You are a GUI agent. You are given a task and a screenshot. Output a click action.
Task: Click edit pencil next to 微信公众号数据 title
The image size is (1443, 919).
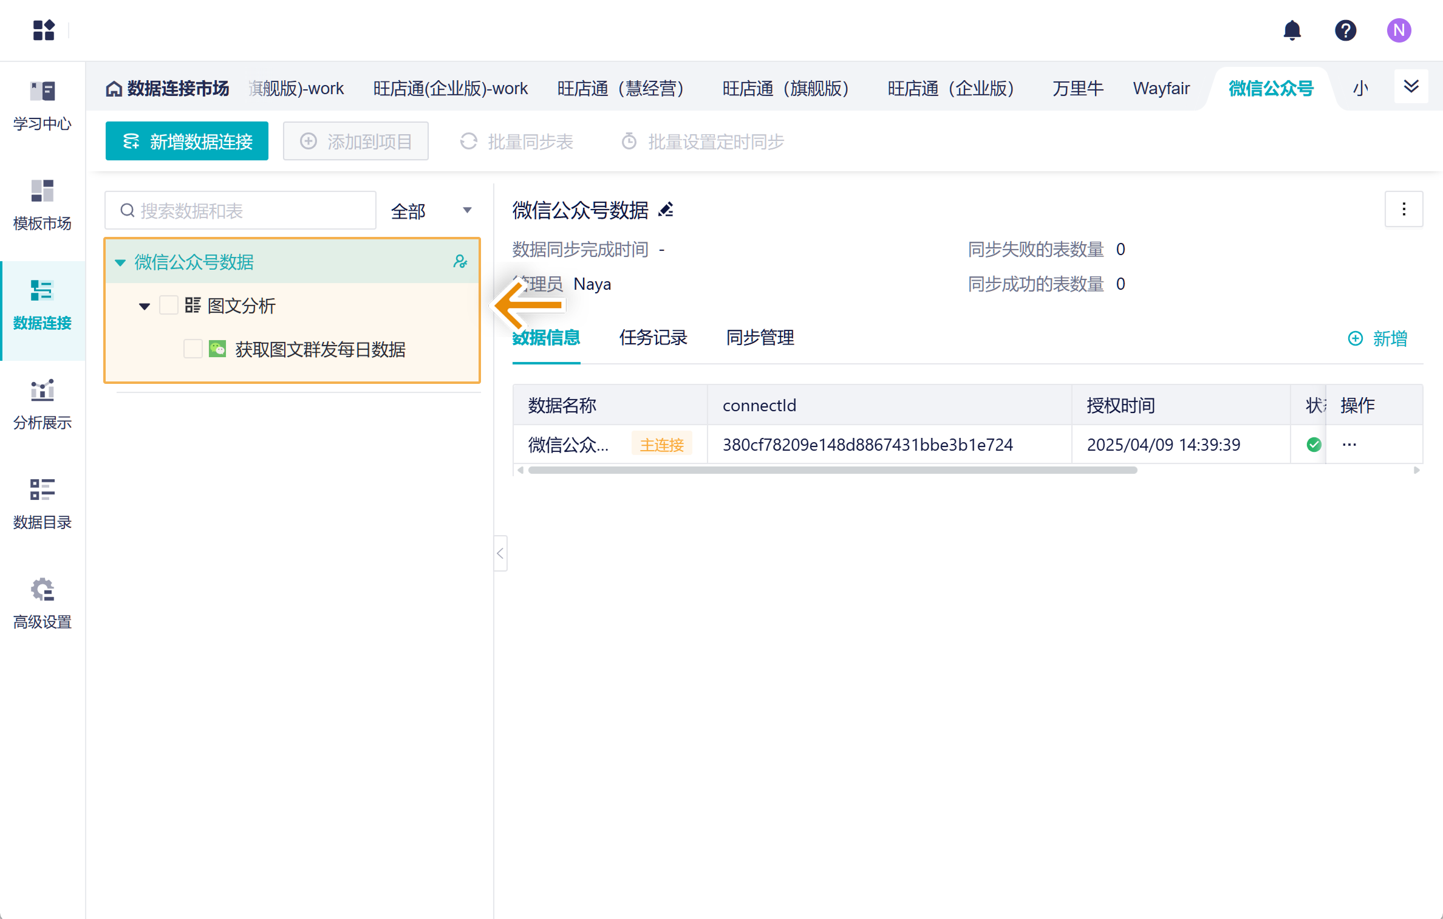coord(666,210)
